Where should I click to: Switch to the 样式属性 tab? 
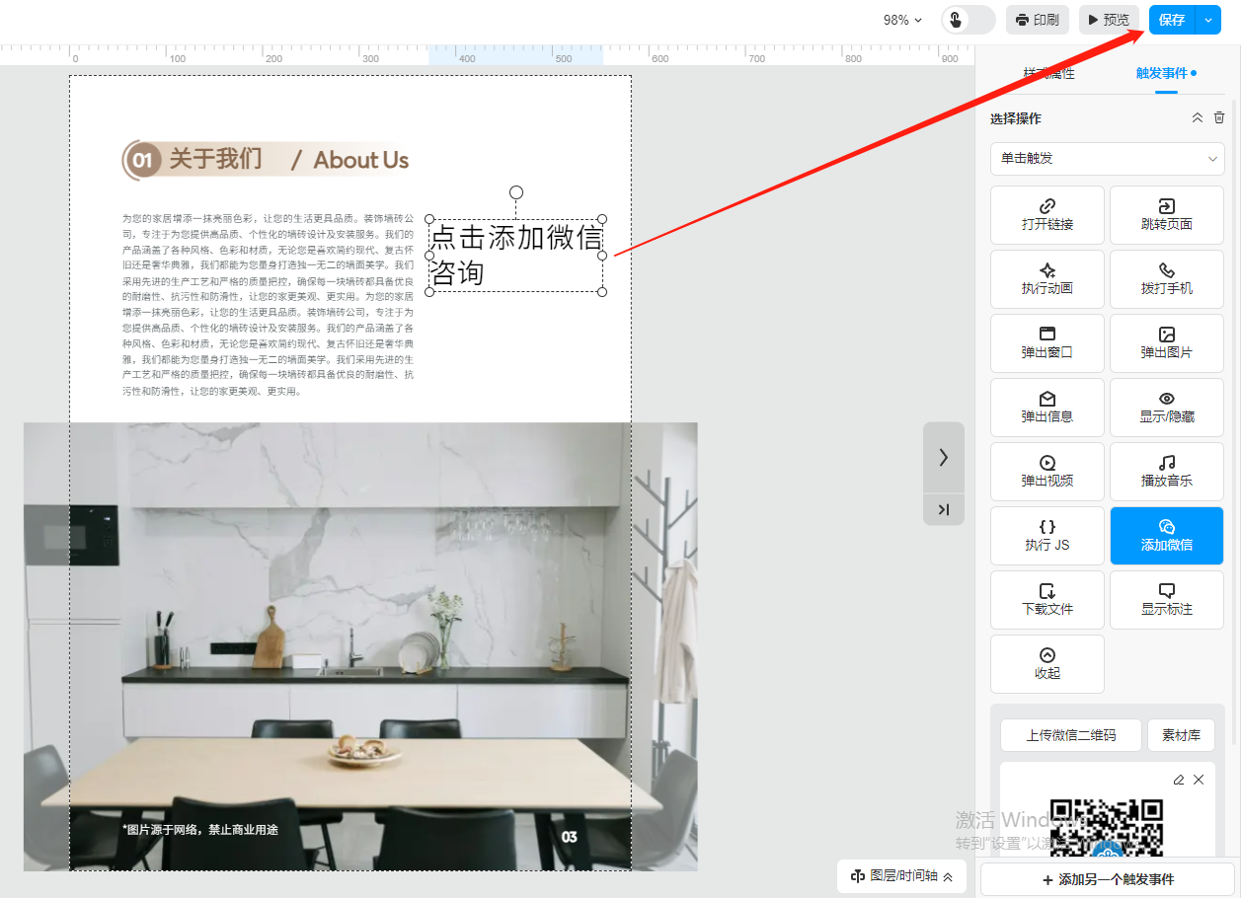click(x=1048, y=73)
